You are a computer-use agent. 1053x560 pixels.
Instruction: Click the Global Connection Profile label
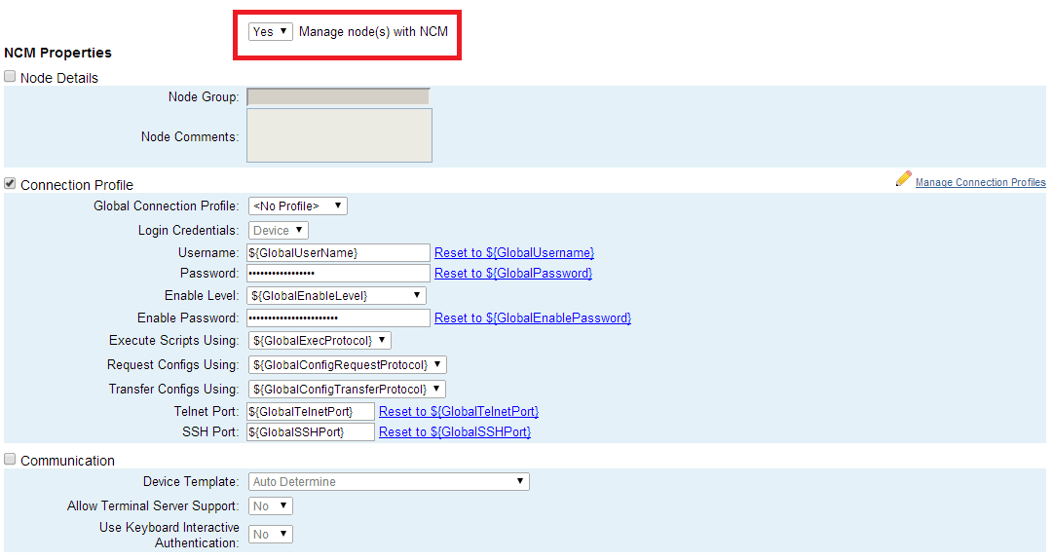(x=166, y=206)
